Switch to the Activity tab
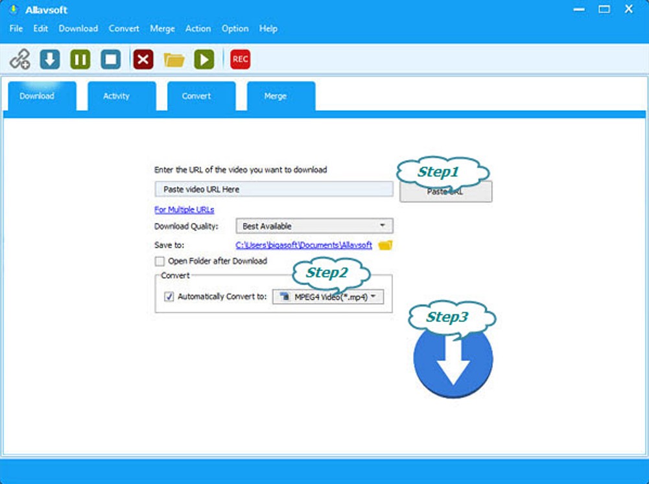Image resolution: width=649 pixels, height=484 pixels. click(117, 96)
